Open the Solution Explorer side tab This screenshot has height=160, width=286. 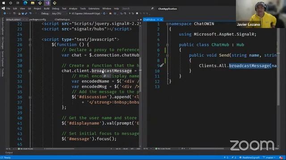point(3,26)
